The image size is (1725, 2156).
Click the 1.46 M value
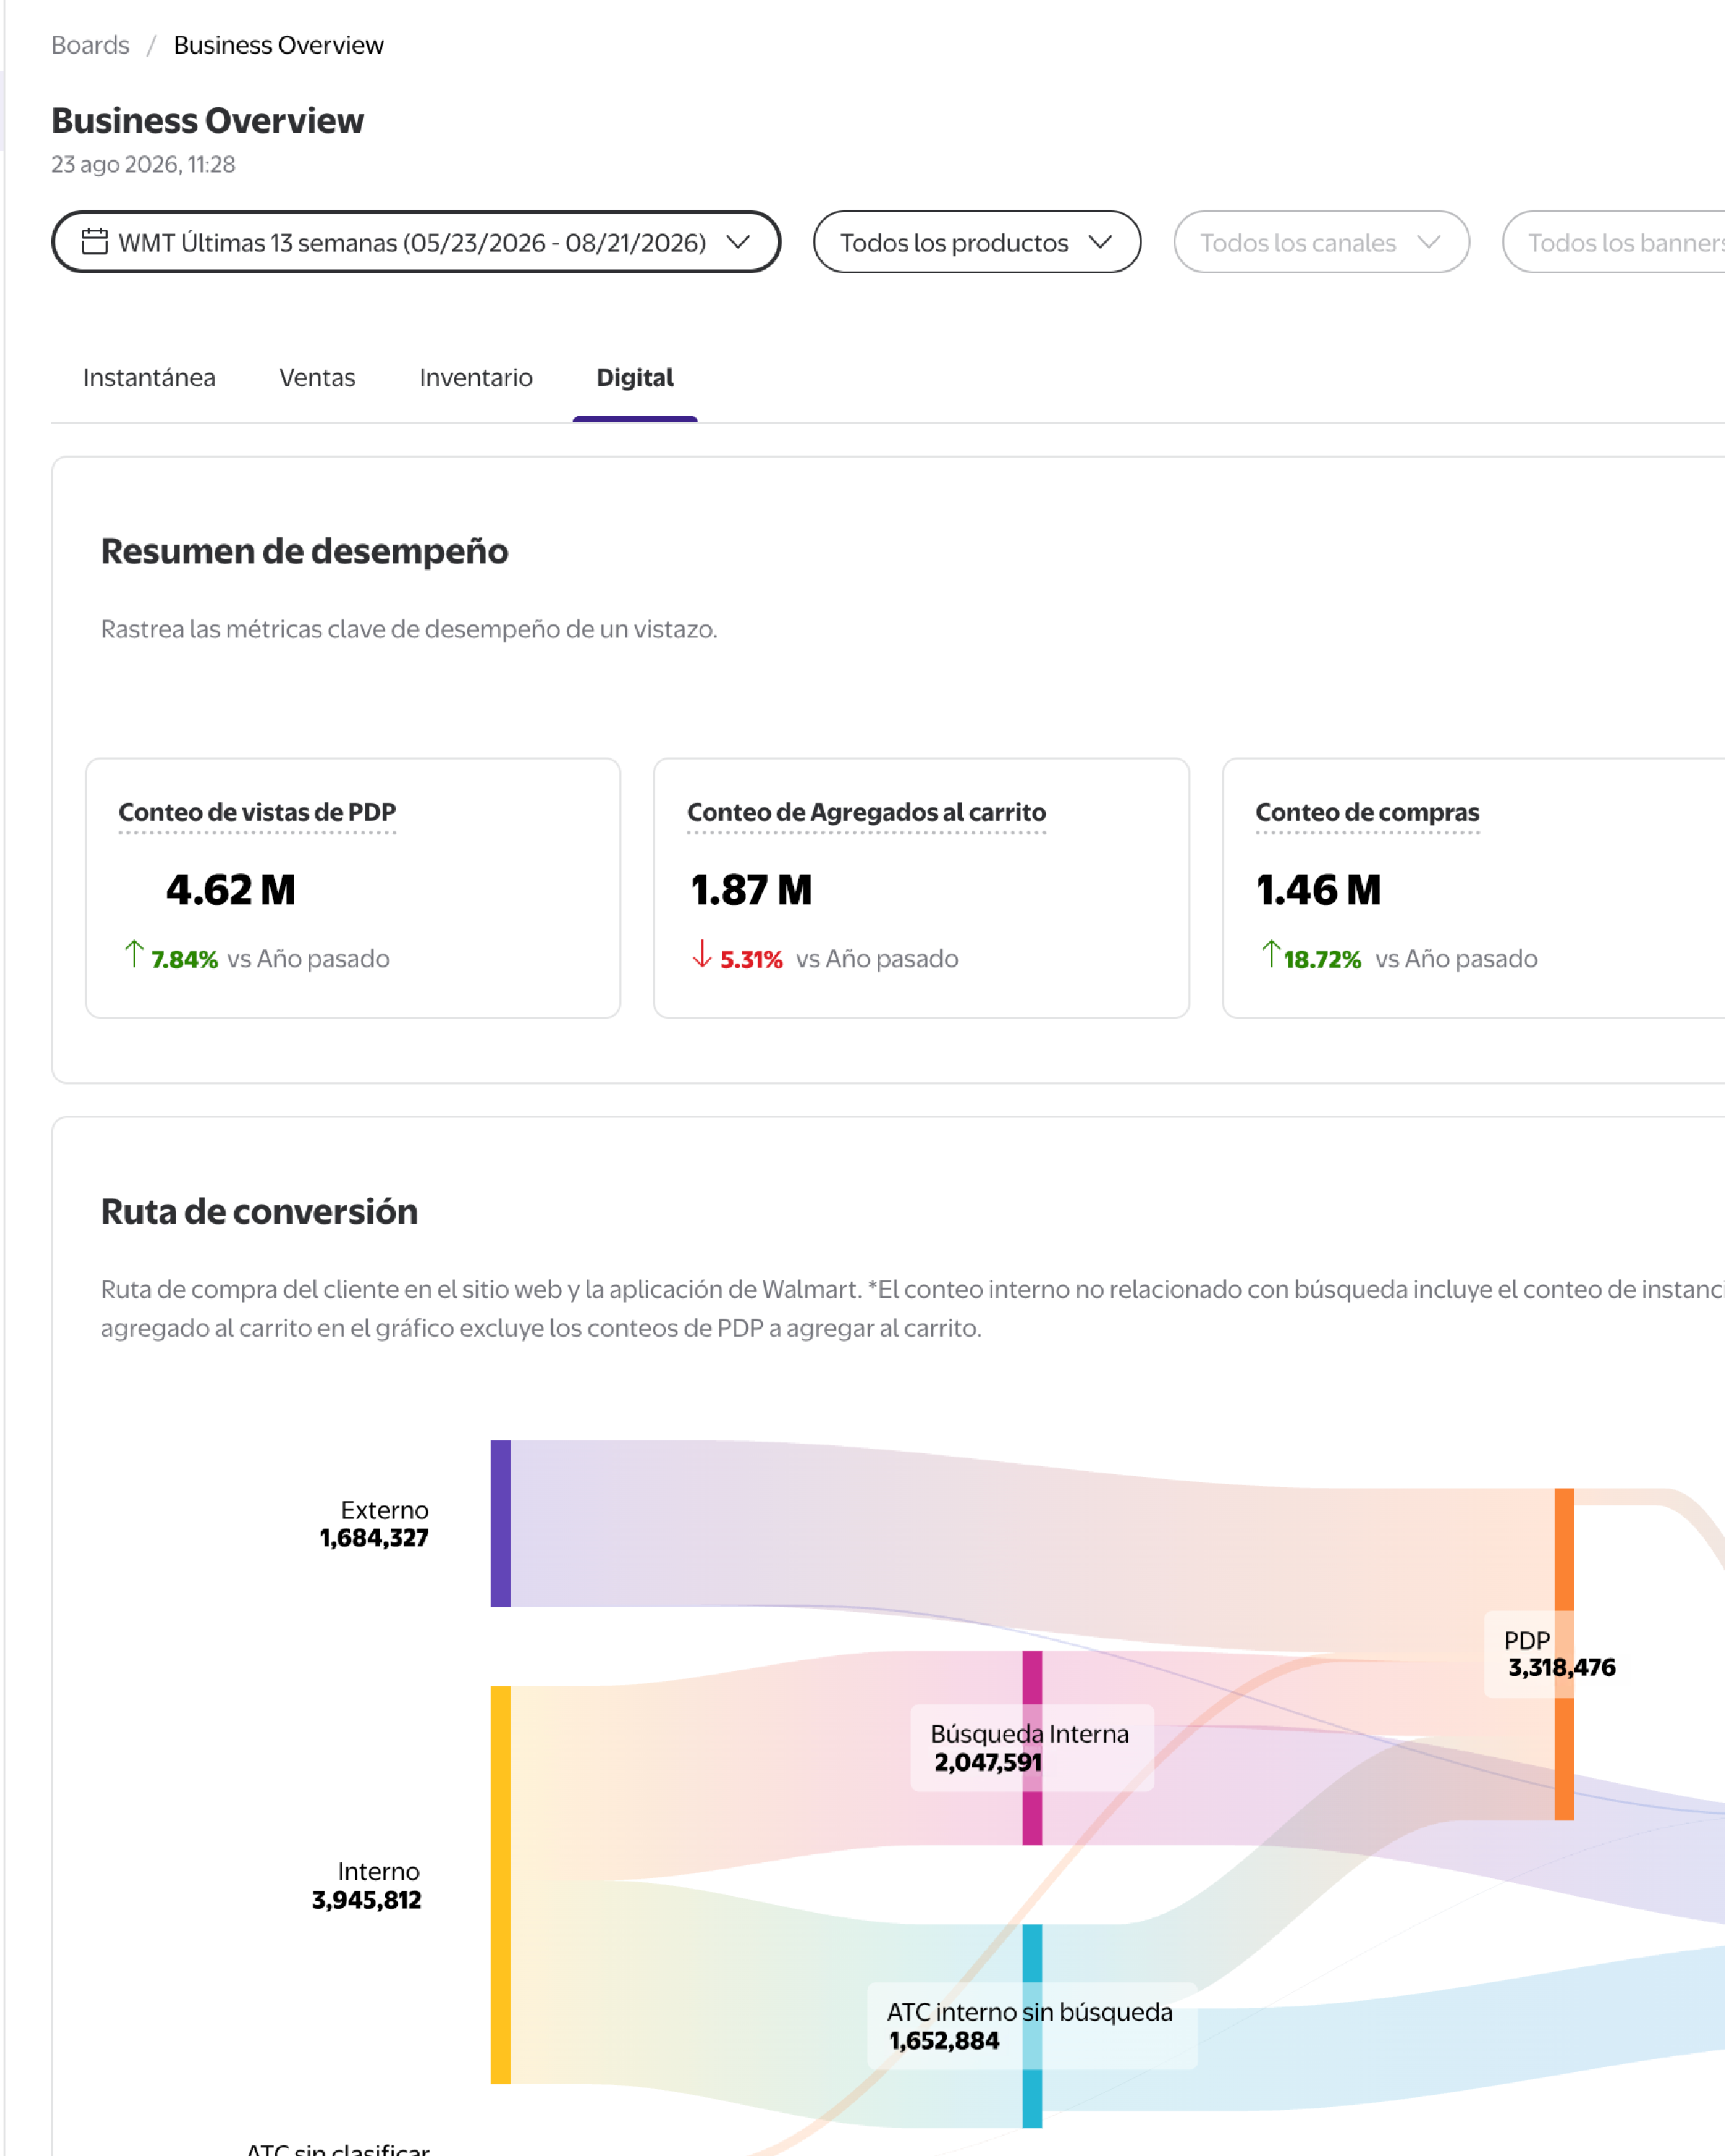(1318, 889)
